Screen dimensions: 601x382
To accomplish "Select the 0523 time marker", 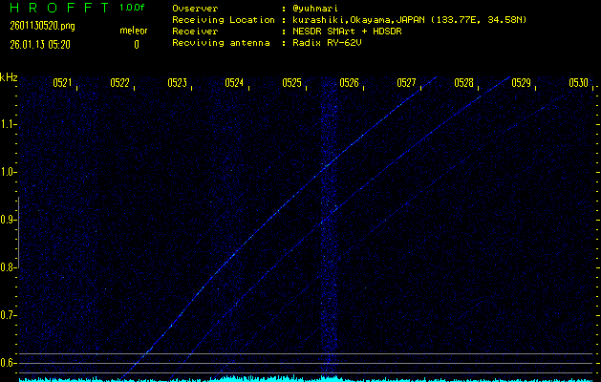I will 177,83.
